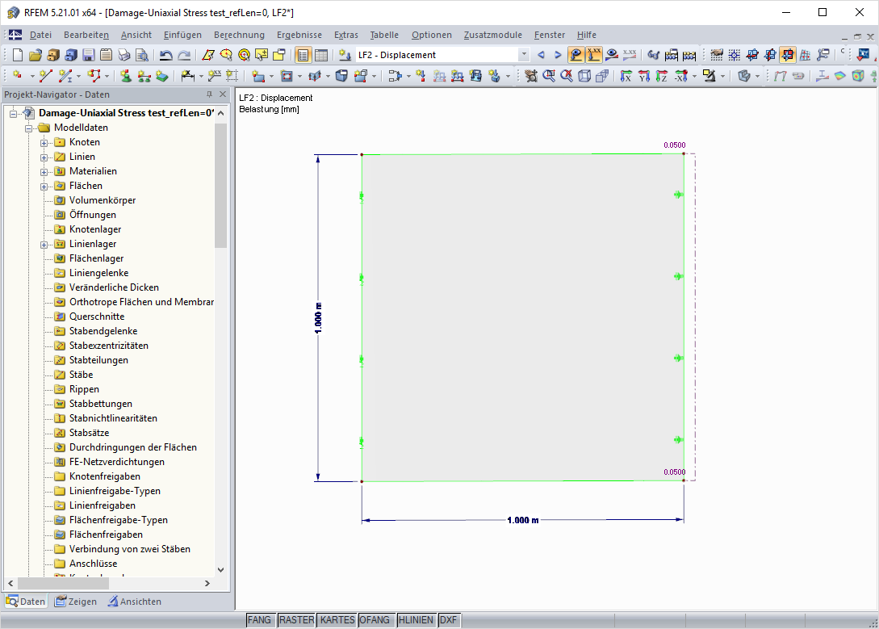The width and height of the screenshot is (879, 629).
Task: Pin the Projekt-Navigator panel
Action: point(208,94)
